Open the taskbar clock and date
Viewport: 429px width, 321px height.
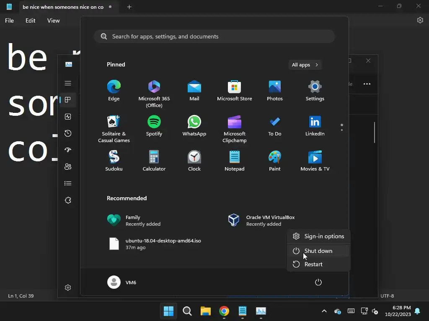point(398,311)
